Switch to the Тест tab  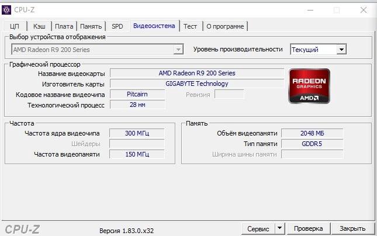(190, 26)
